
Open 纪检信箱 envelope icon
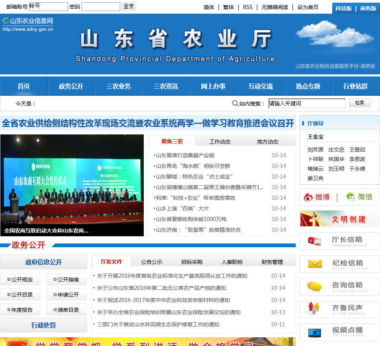[x=315, y=264]
